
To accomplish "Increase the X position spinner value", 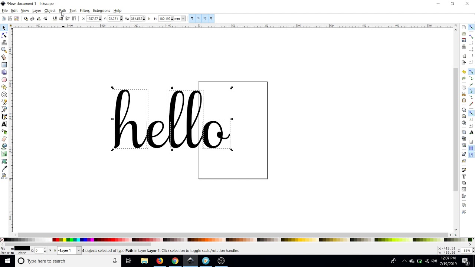I will (x=100, y=17).
